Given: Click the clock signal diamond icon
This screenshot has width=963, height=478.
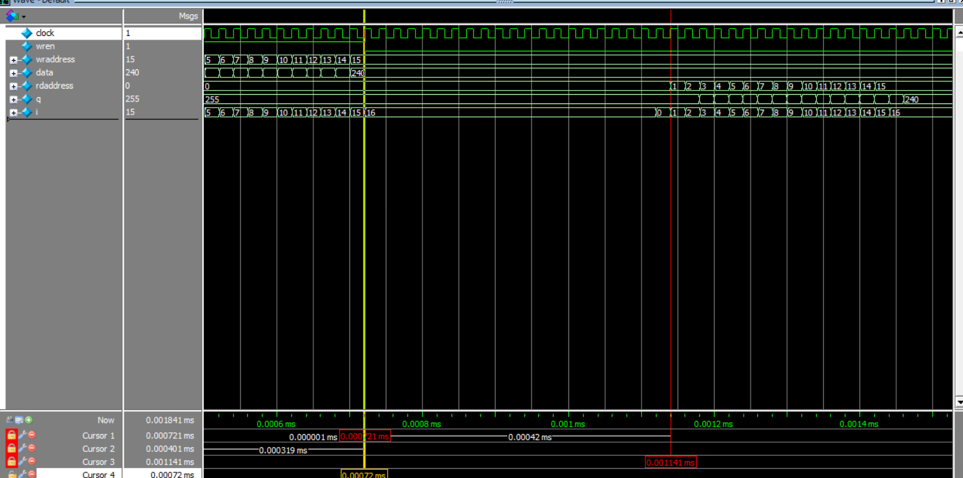Looking at the screenshot, I should 26,33.
